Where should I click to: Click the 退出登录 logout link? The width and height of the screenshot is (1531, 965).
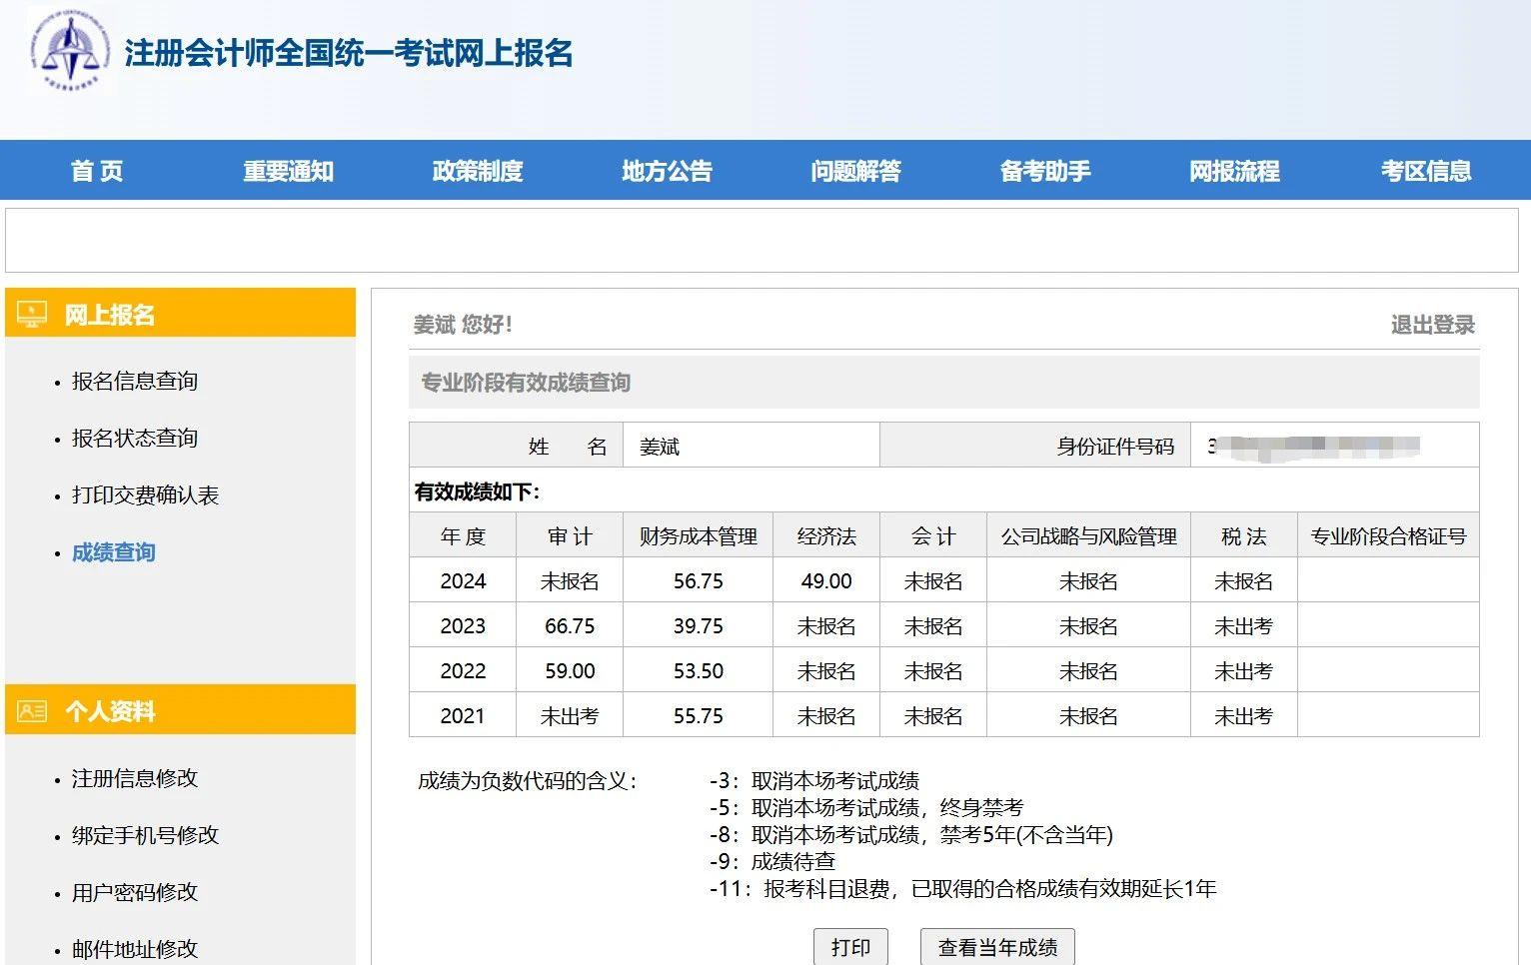(x=1432, y=325)
